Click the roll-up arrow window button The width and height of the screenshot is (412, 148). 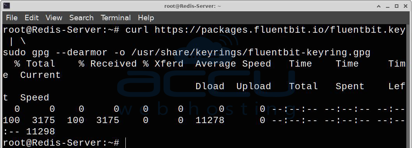tap(379, 6)
